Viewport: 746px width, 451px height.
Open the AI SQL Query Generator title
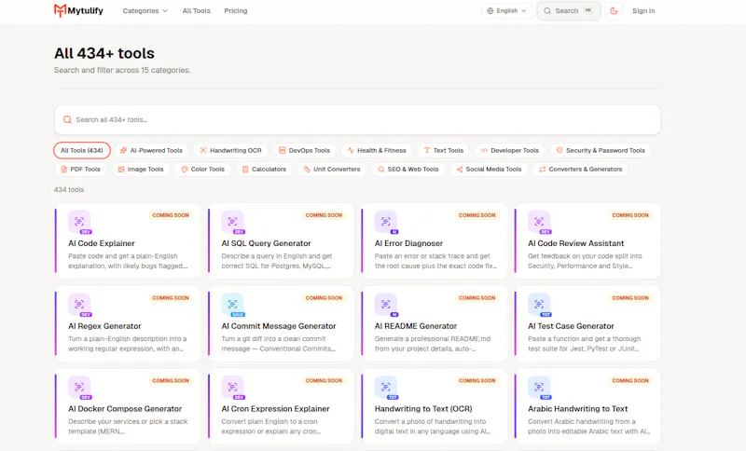click(266, 243)
